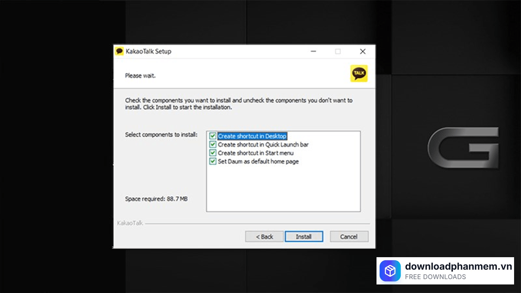Click the '< Back' button
Screen dimensions: 521x293
[264, 236]
